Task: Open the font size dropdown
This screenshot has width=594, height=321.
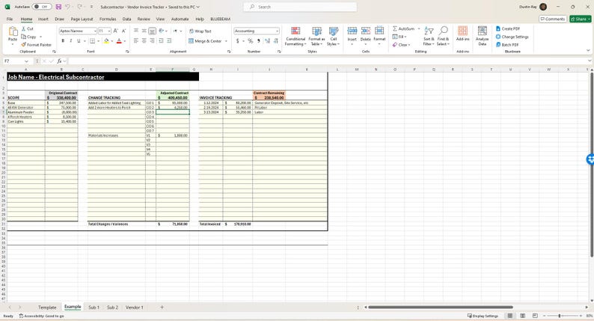Action: (x=109, y=31)
